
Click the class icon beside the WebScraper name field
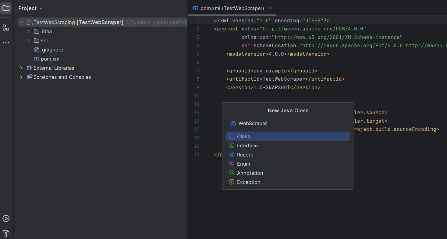[233, 123]
